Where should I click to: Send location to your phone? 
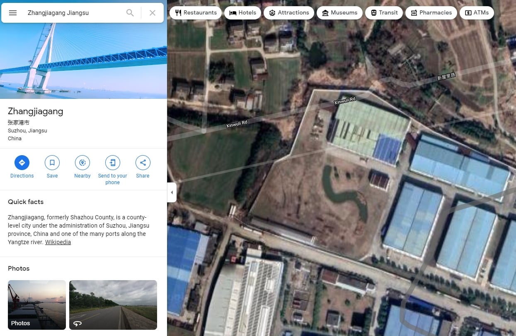click(113, 170)
